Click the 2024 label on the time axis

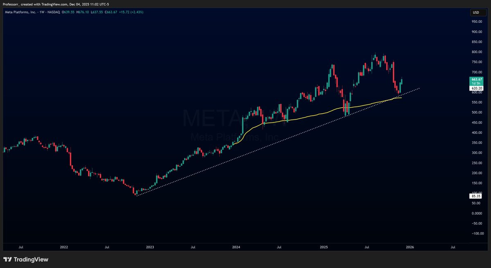(x=236, y=247)
